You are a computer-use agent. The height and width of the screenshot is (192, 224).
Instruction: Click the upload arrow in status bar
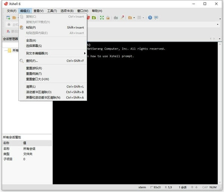[192, 187]
